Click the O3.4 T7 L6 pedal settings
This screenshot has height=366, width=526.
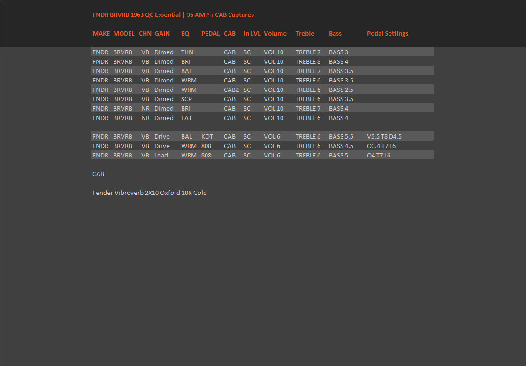(x=381, y=146)
